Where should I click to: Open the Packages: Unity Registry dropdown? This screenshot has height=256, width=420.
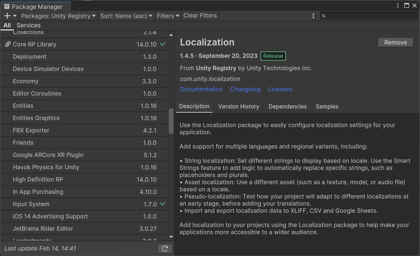coord(59,16)
